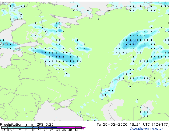The height and width of the screenshot is (131, 169).
Task: Choose the legend swatch between 25 and 30
Action: (x=54, y=128)
